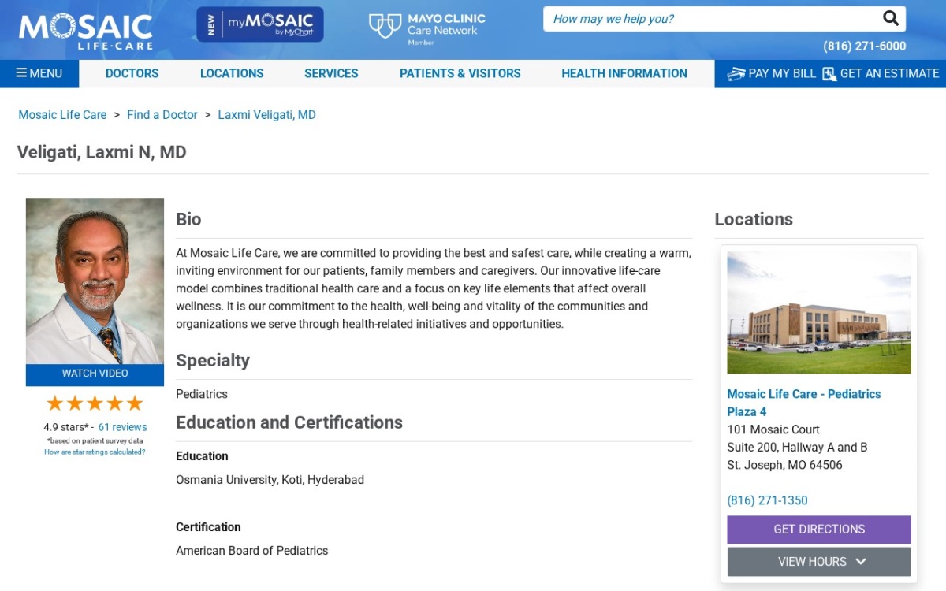The width and height of the screenshot is (946, 591).
Task: Click the Get Directions button
Action: click(819, 530)
